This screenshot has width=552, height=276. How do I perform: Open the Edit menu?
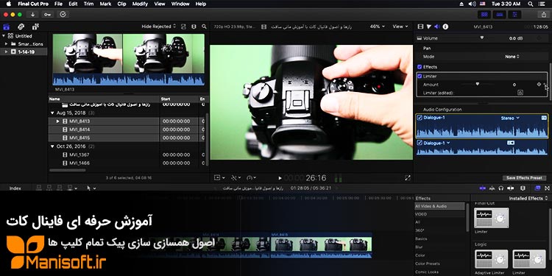[x=73, y=4]
